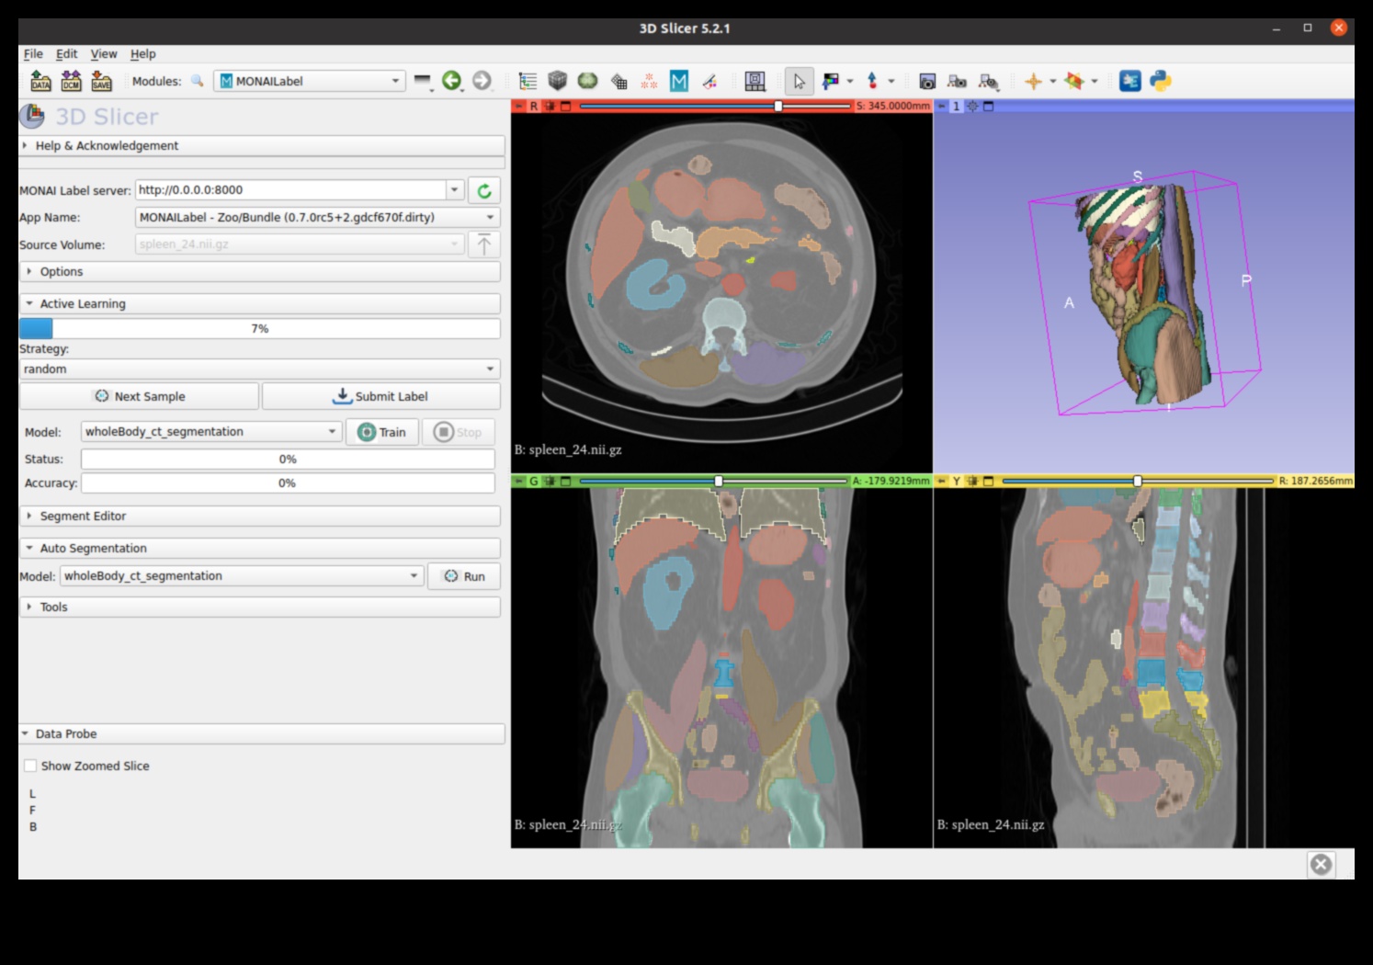Image resolution: width=1373 pixels, height=965 pixels.
Task: Open the Edit menu
Action: point(66,54)
